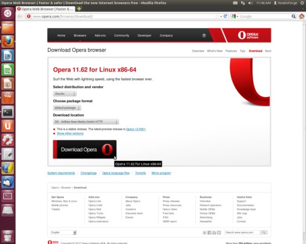Image resolution: width=306 pixels, height=244 pixels.
Task: Go to the Firefox home page icon
Action: coord(302,16)
